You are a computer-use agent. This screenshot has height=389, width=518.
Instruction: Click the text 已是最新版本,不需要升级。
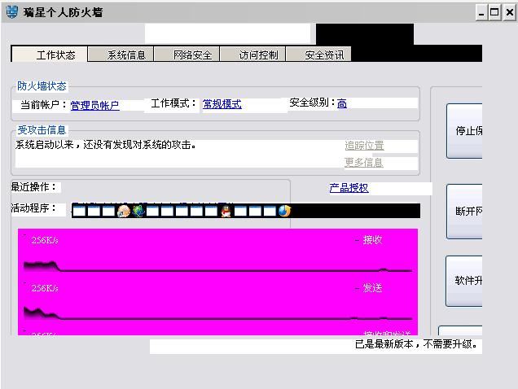416,344
